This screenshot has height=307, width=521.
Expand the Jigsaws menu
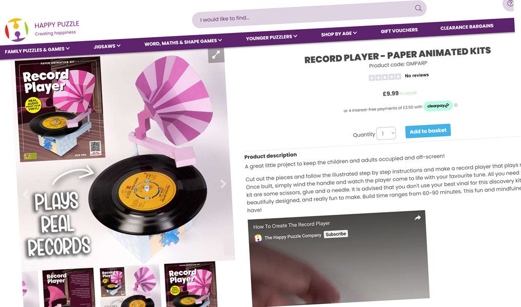[x=107, y=46]
